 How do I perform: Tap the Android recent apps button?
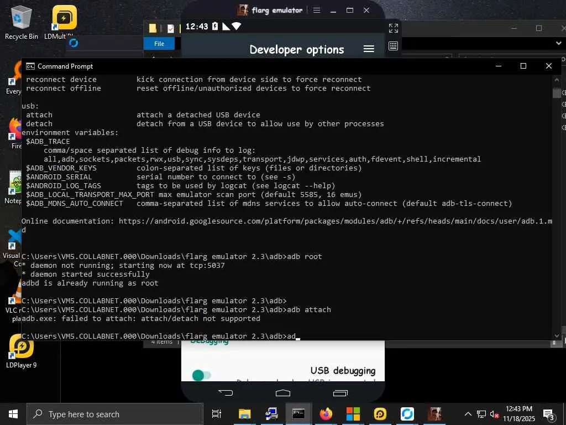pyautogui.click(x=340, y=393)
